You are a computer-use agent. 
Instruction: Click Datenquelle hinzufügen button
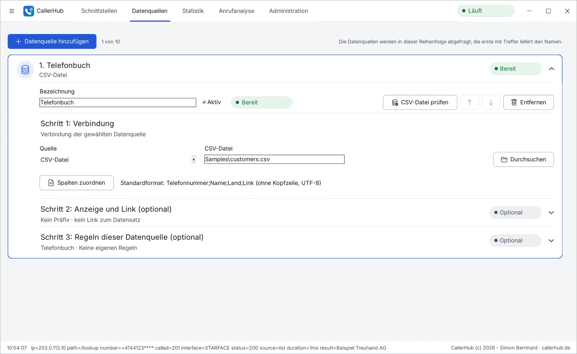point(52,41)
